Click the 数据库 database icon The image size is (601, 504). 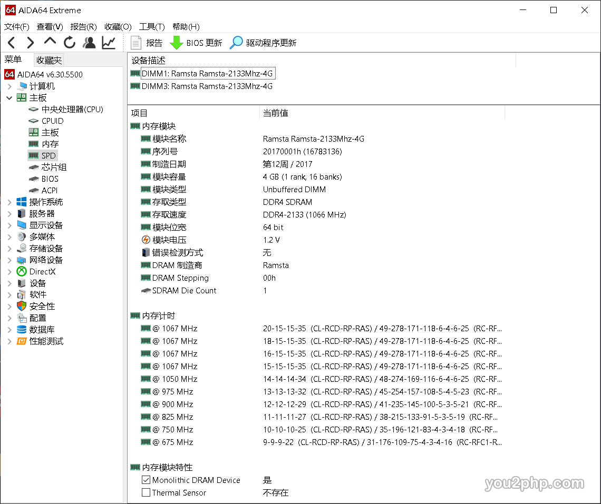(x=22, y=330)
